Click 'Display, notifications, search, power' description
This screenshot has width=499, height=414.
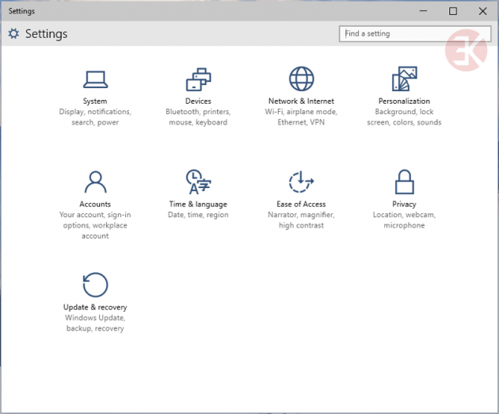click(x=95, y=117)
